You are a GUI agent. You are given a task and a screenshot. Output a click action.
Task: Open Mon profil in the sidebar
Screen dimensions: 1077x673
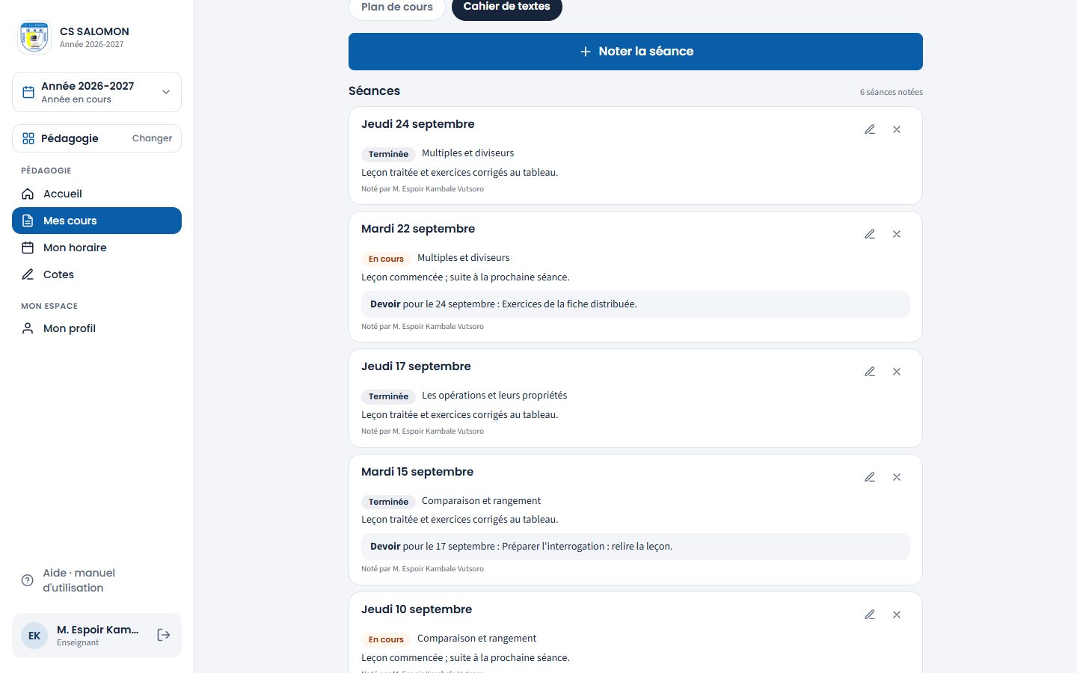(x=96, y=328)
